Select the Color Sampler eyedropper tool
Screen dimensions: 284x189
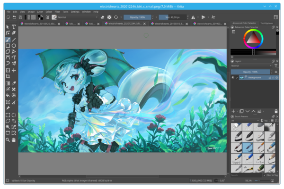(x=14, y=83)
